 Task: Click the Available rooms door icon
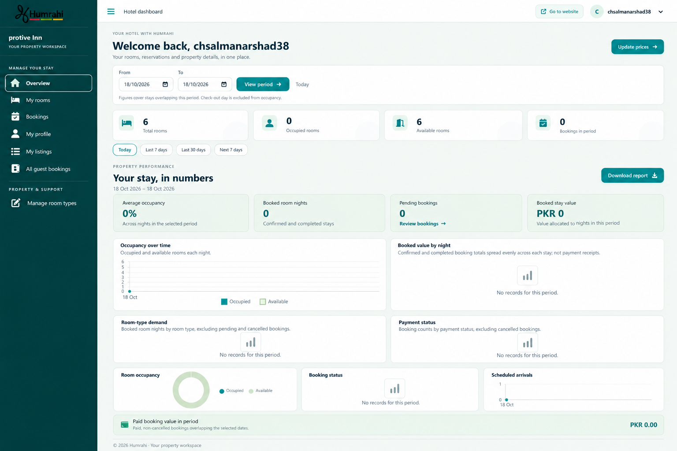[x=400, y=123]
